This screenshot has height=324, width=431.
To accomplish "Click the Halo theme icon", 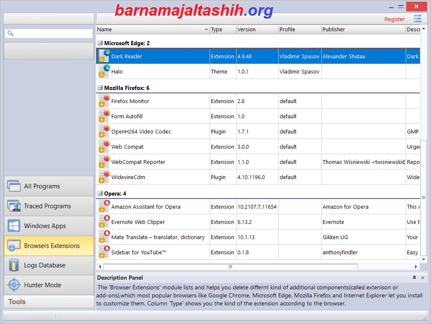I will tap(104, 71).
